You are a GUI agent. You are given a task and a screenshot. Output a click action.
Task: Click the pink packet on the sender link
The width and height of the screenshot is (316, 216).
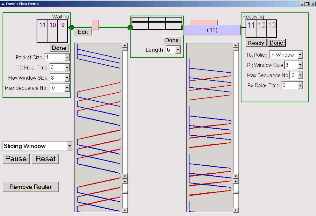pyautogui.click(x=95, y=25)
